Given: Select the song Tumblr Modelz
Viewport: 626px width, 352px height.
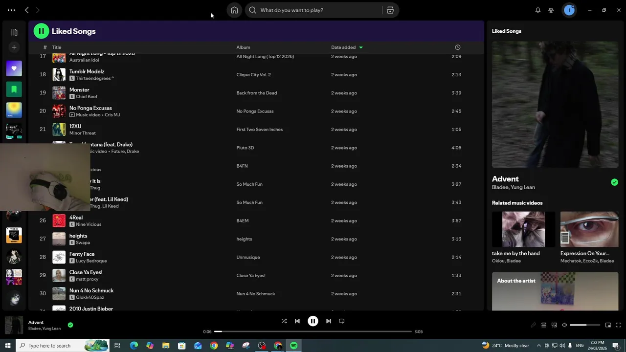Looking at the screenshot, I should pos(87,71).
